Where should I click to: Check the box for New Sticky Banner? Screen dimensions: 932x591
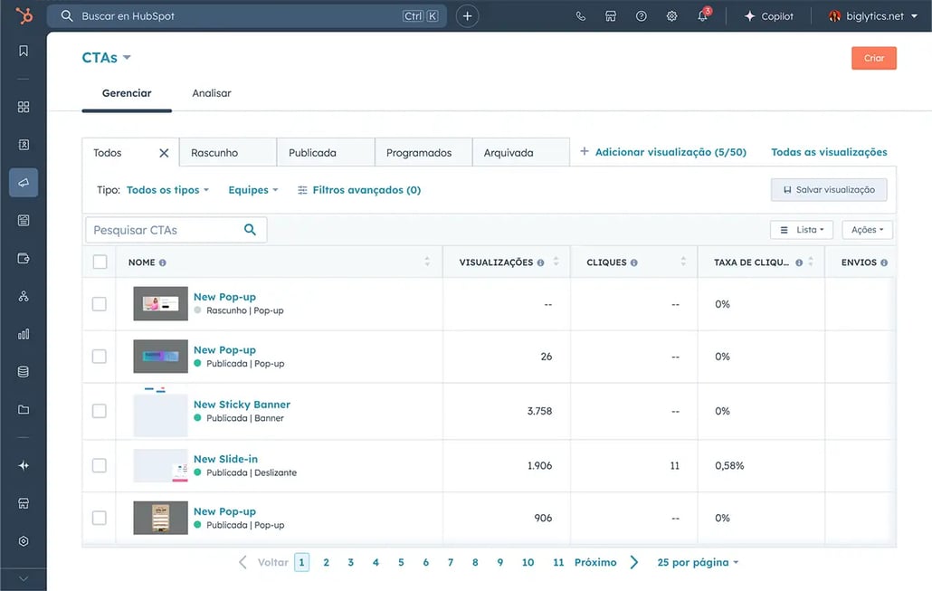point(100,411)
